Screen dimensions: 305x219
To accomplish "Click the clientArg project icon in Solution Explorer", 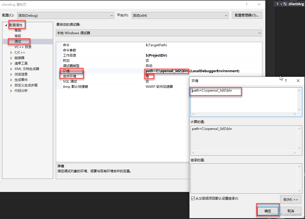I will (x=285, y=4).
